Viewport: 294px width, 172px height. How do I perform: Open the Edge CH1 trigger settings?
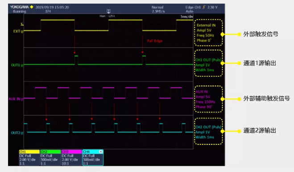pyautogui.click(x=201, y=7)
